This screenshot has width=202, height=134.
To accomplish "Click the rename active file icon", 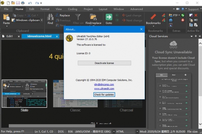I will click(196, 20).
